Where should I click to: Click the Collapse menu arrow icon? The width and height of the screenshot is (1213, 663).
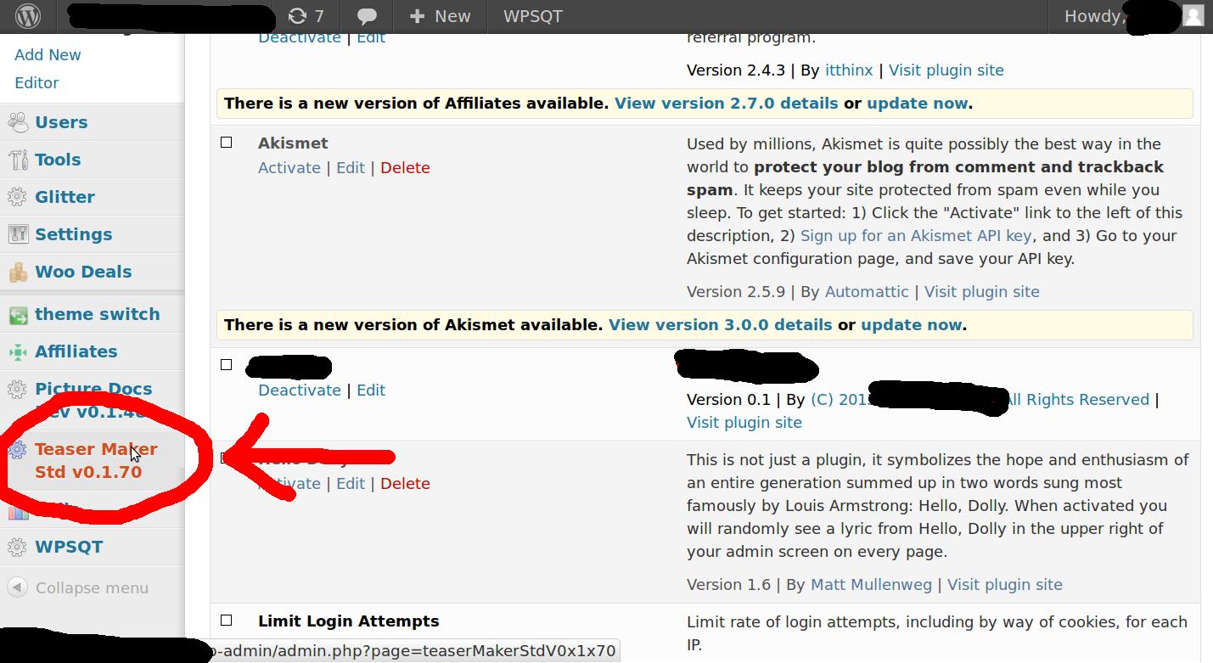tap(16, 587)
